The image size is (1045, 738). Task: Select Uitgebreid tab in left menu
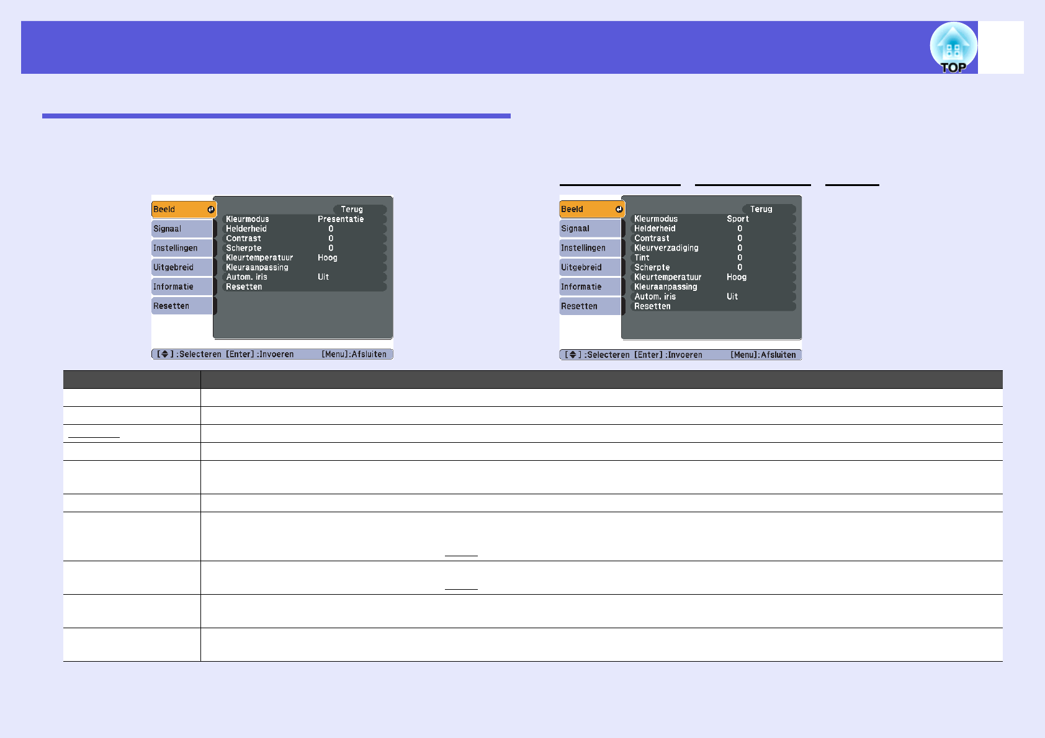click(x=182, y=267)
